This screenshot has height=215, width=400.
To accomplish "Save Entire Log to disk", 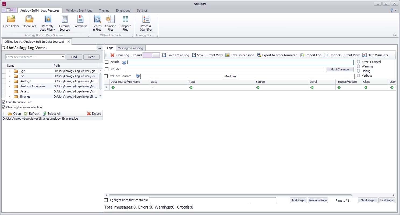I will pos(176,55).
